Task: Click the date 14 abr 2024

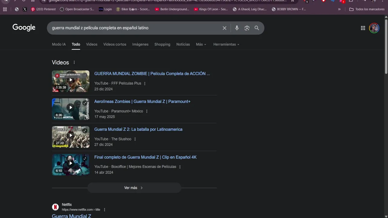Action: 104,173
